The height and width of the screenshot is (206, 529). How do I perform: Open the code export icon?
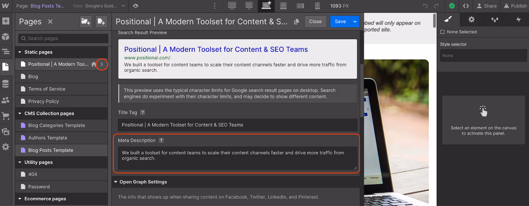point(466,6)
